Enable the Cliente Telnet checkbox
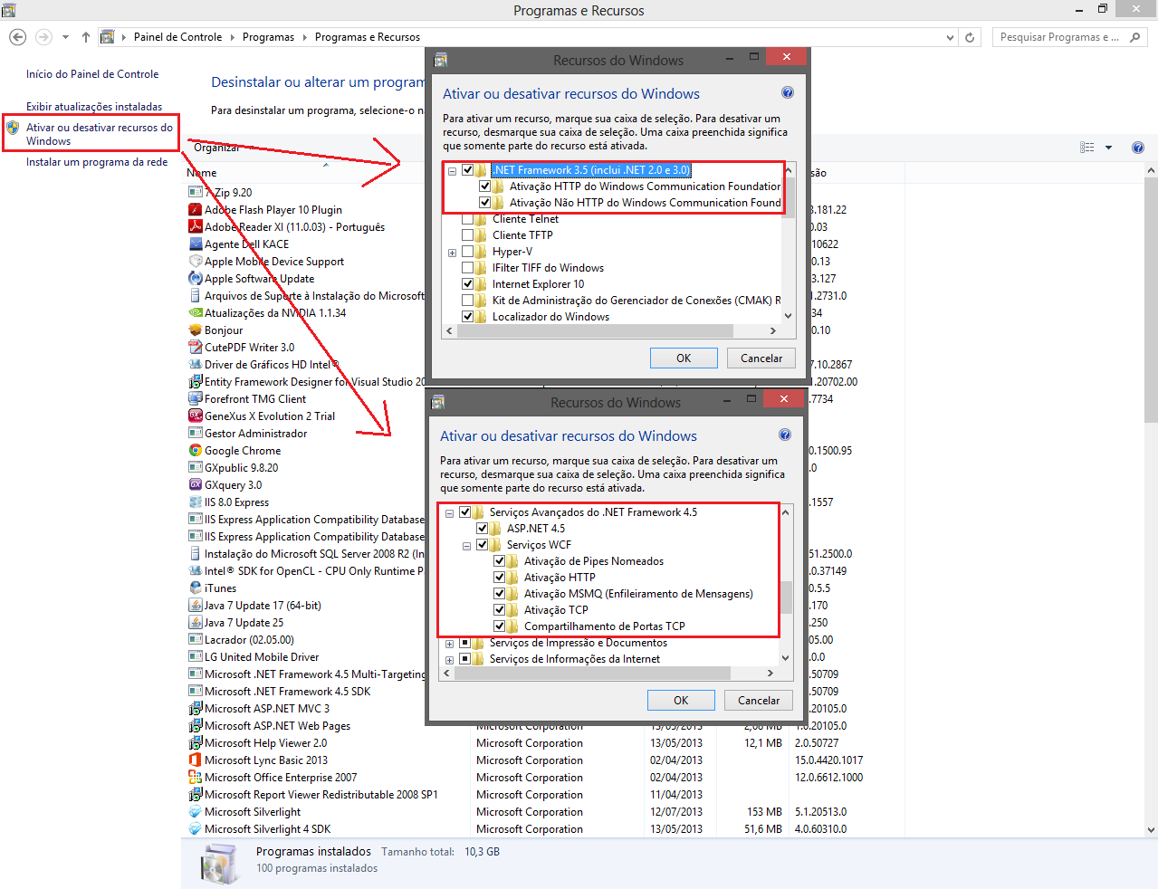The image size is (1158, 889). point(468,219)
